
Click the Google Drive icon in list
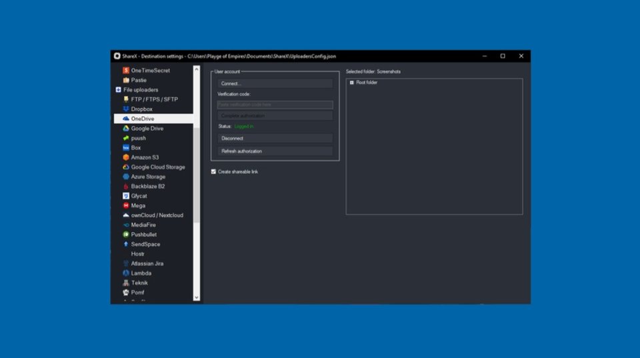click(126, 128)
